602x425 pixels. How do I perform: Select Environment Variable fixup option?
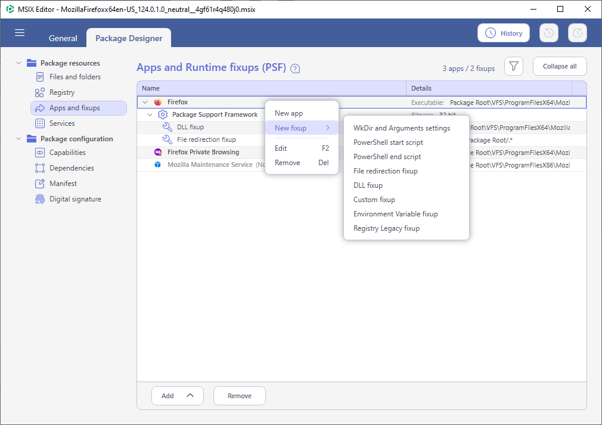coord(406,214)
